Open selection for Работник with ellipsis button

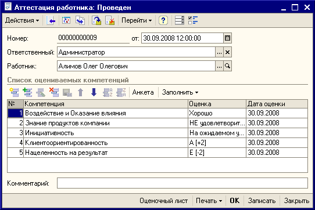tap(219, 66)
